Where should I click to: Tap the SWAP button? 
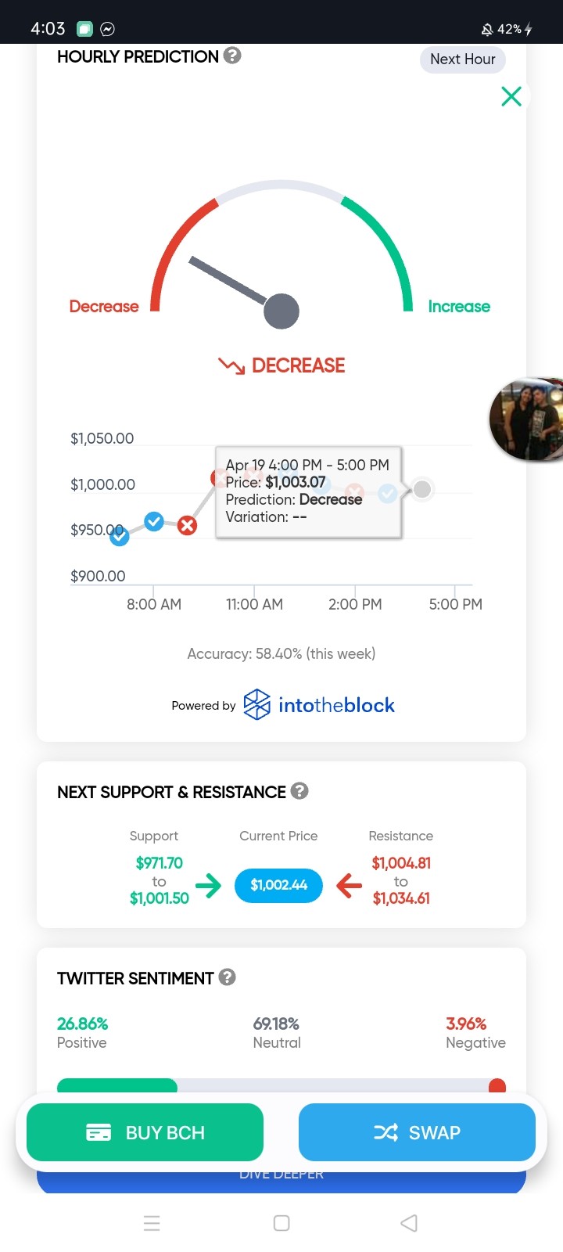tap(417, 1132)
